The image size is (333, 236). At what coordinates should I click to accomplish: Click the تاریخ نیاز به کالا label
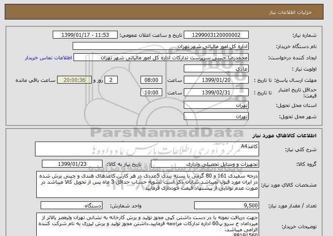point(124,164)
